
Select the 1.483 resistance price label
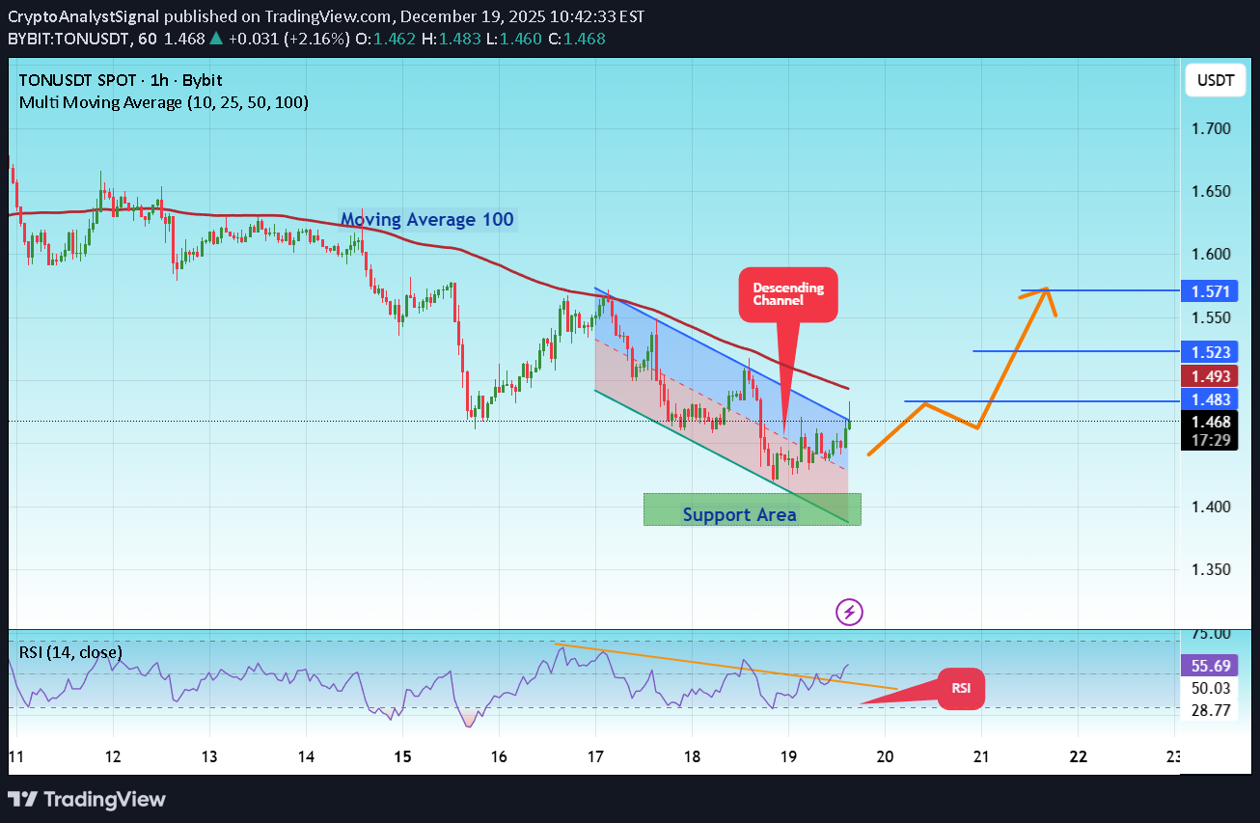1208,399
